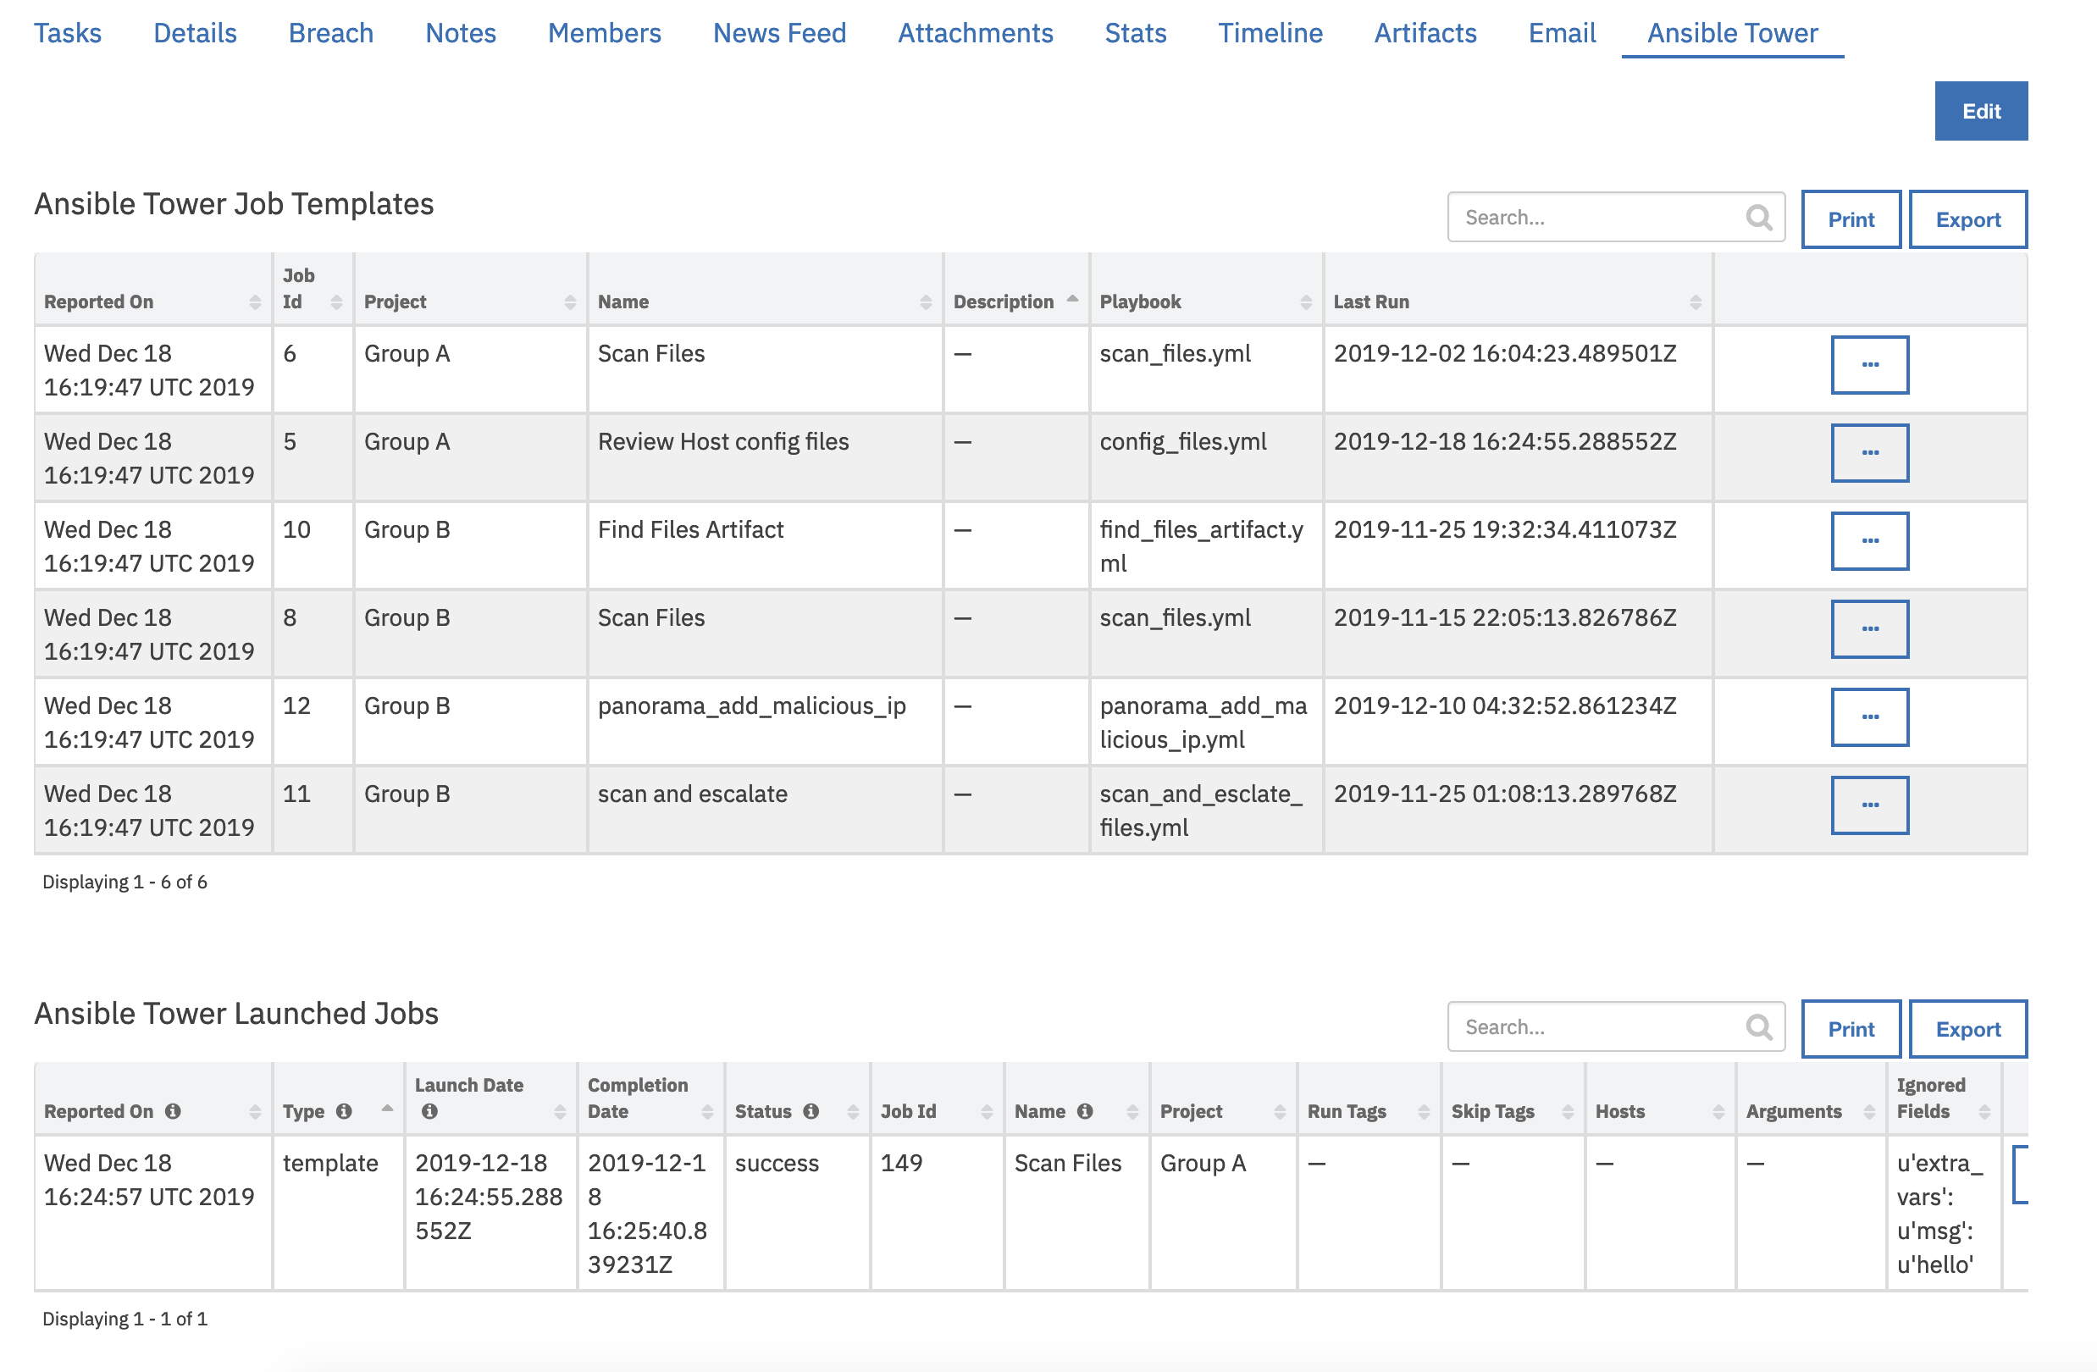This screenshot has width=2097, height=1372.
Task: Sort launched jobs by Name arrows
Action: point(1133,1112)
